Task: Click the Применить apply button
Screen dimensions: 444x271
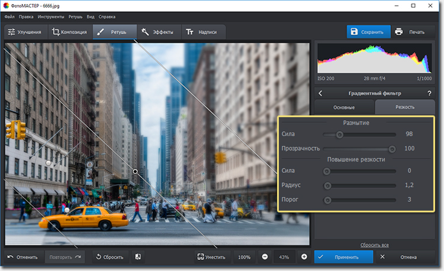Action: pyautogui.click(x=343, y=257)
